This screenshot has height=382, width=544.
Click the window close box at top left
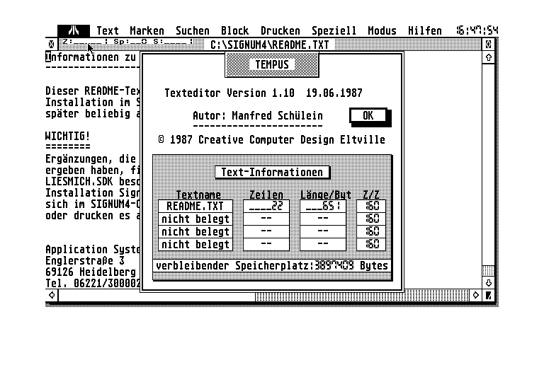pyautogui.click(x=51, y=45)
